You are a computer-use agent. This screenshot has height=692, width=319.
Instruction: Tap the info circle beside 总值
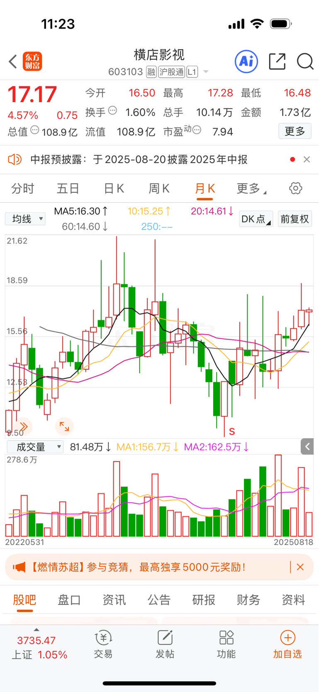(35, 130)
